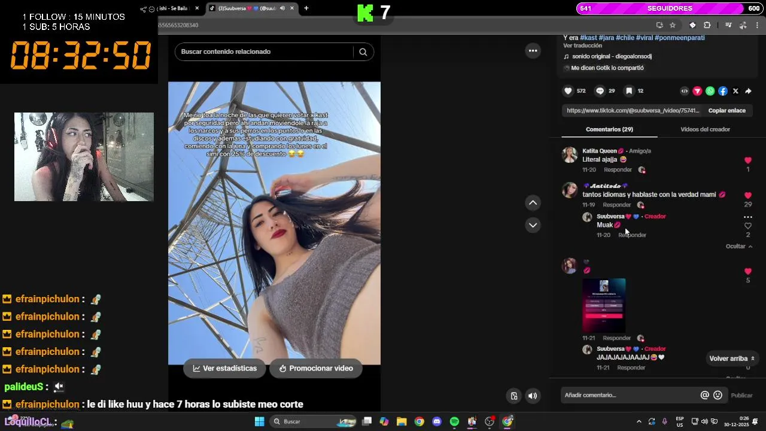Open the three-dot video options menu

click(x=533, y=51)
